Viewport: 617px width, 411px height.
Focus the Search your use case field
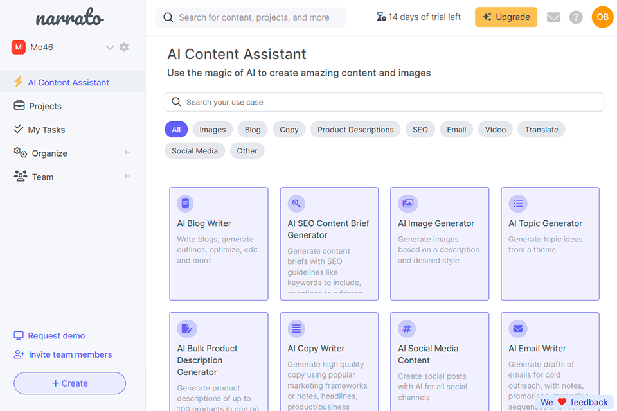[384, 102]
